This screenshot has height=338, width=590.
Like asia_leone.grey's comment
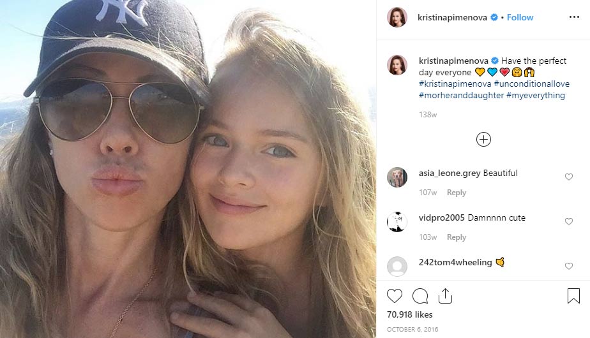pos(569,177)
